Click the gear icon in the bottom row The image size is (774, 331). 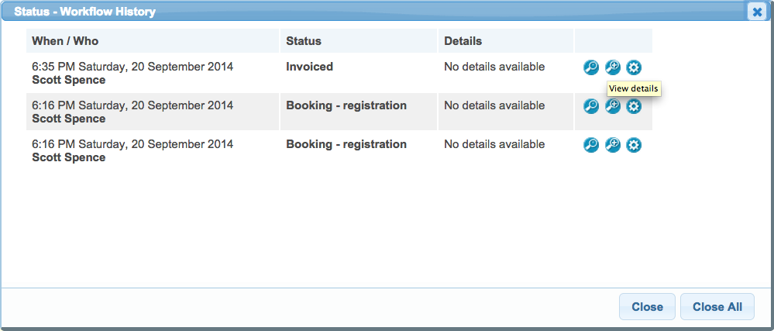point(634,145)
